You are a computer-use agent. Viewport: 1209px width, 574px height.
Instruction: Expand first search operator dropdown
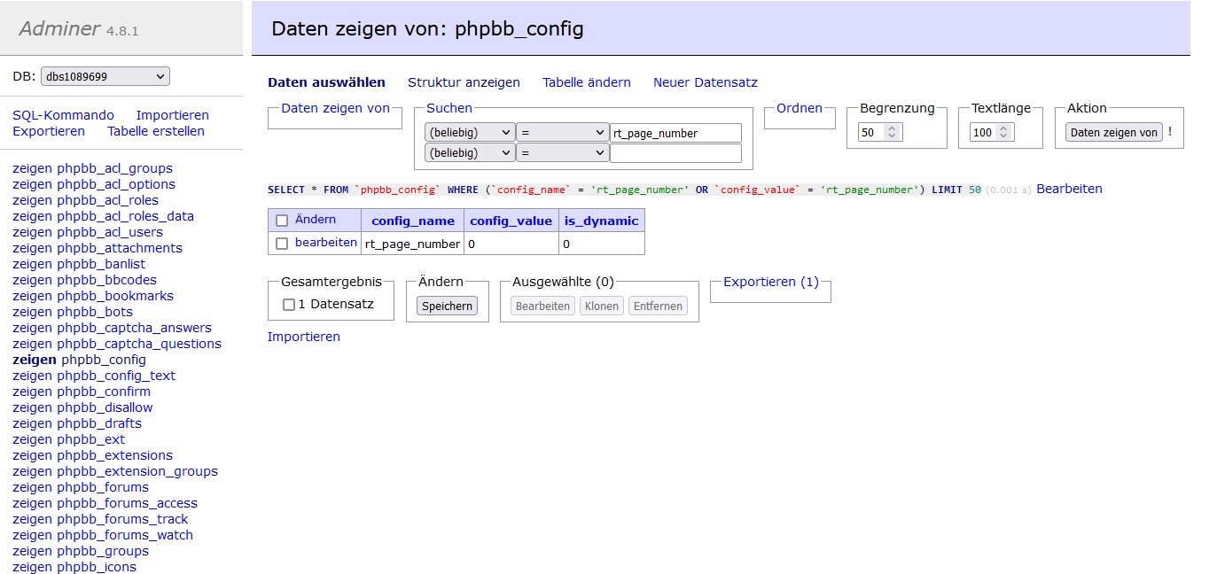[x=562, y=133]
